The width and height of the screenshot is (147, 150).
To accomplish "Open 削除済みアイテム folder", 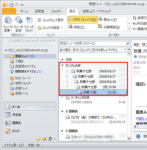I will coord(26,71).
